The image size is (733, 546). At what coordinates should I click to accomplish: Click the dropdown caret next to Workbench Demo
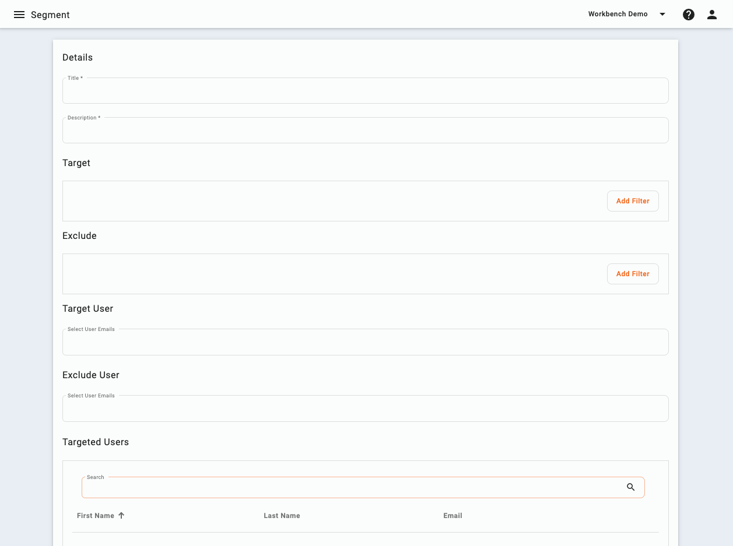pyautogui.click(x=662, y=14)
